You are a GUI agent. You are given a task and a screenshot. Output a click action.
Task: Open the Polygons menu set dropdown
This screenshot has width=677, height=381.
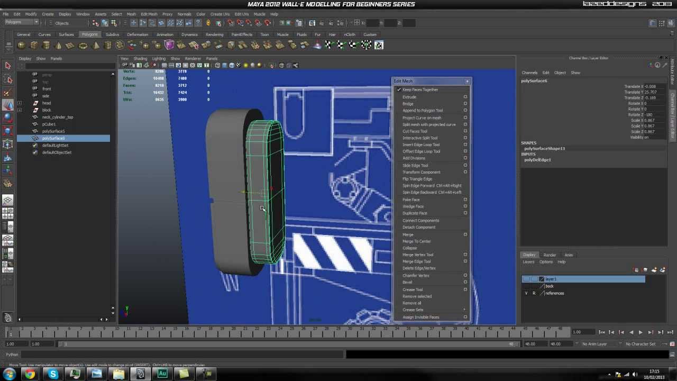21,22
